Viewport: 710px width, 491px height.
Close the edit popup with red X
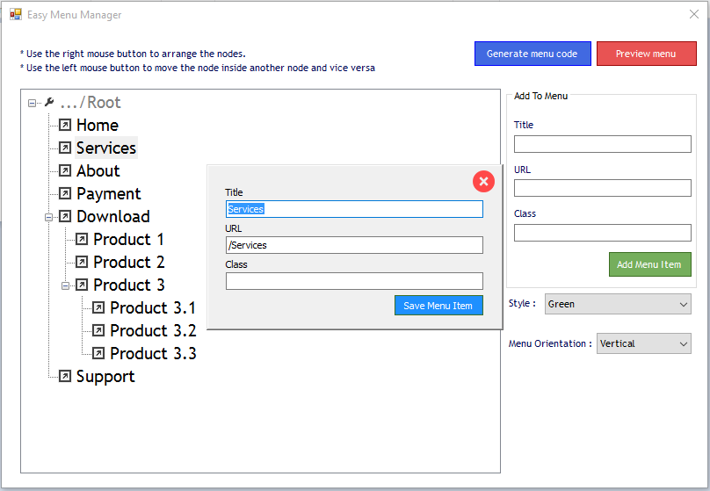(x=483, y=182)
